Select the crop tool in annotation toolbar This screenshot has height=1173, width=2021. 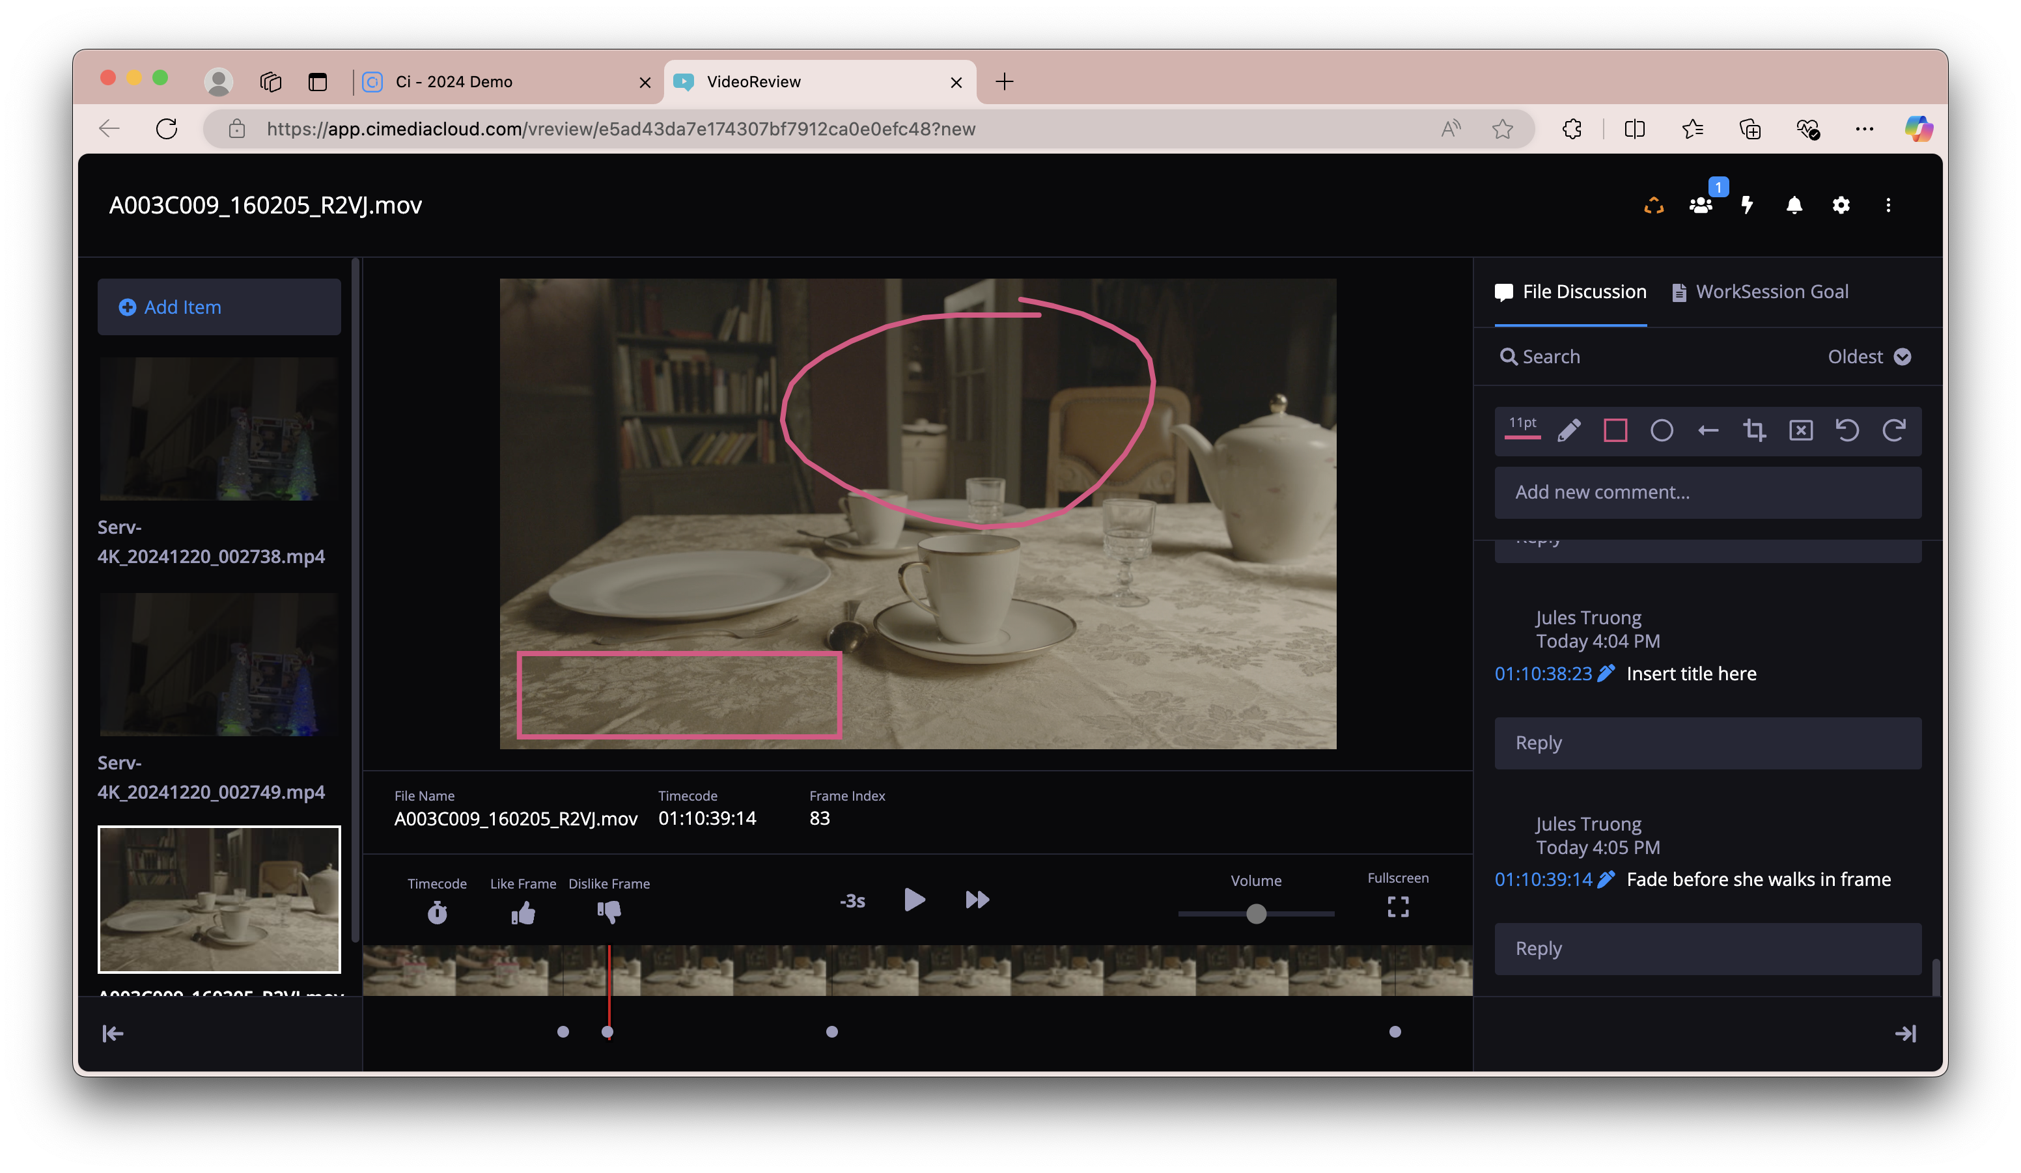click(1755, 430)
